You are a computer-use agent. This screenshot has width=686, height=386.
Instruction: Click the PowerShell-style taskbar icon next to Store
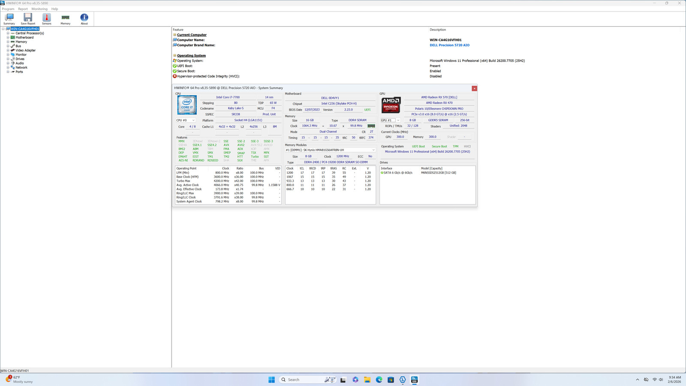pos(403,380)
